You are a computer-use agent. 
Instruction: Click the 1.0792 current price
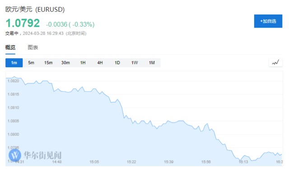(23, 23)
